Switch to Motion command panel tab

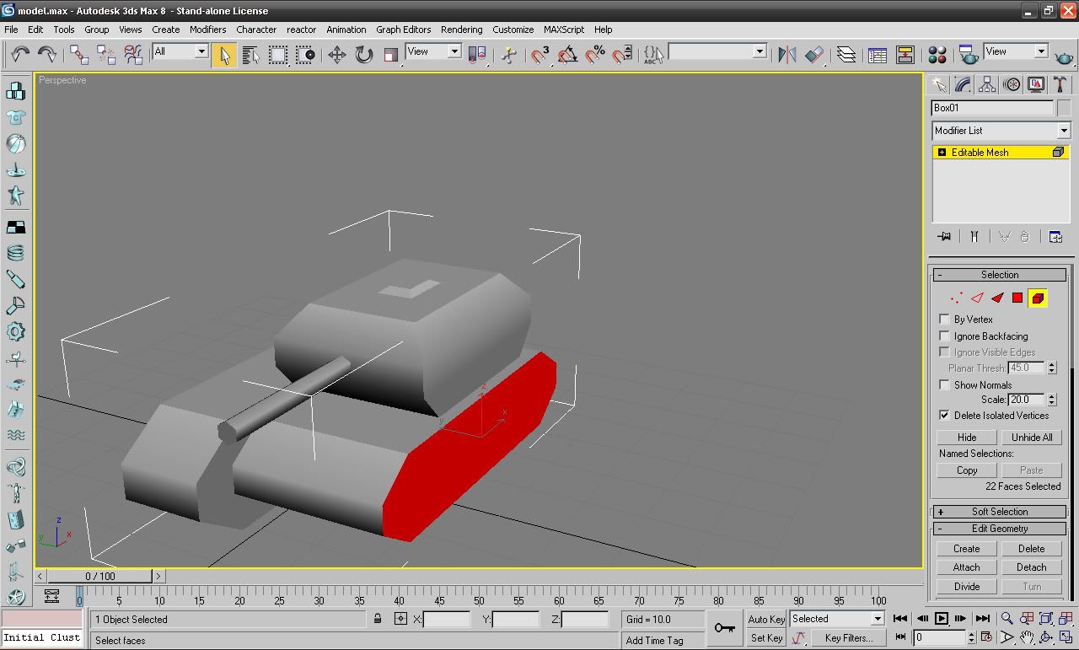(x=1012, y=84)
